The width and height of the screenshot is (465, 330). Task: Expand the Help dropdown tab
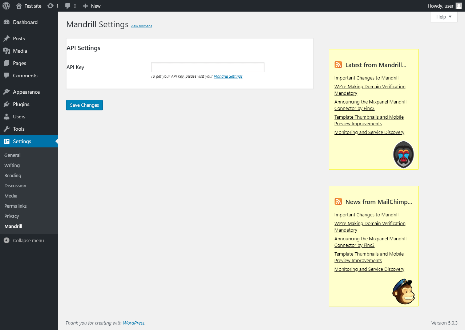pos(444,17)
